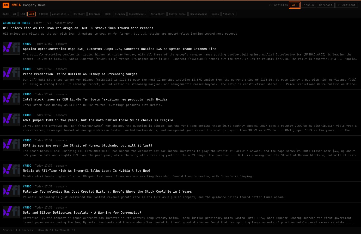Open Yahoo thumbnail for Applied Optoelectronics article
The width and height of the screenshot is (361, 234).
coord(11,48)
